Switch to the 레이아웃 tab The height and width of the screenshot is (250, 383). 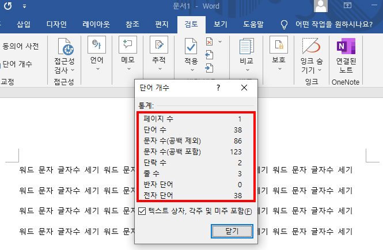pyautogui.click(x=96, y=24)
